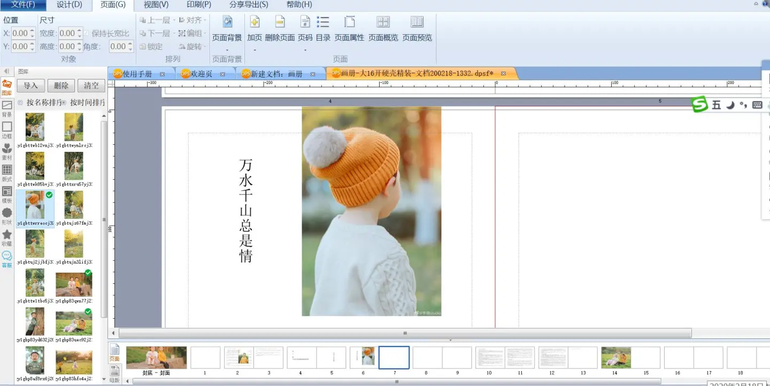Open the 模板 template sidebar panel
The image size is (770, 386).
[x=7, y=195]
